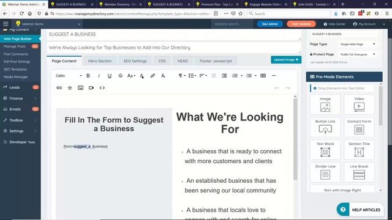Insert an unordered bullet list
This screenshot has height=220, width=392.
(x=249, y=76)
